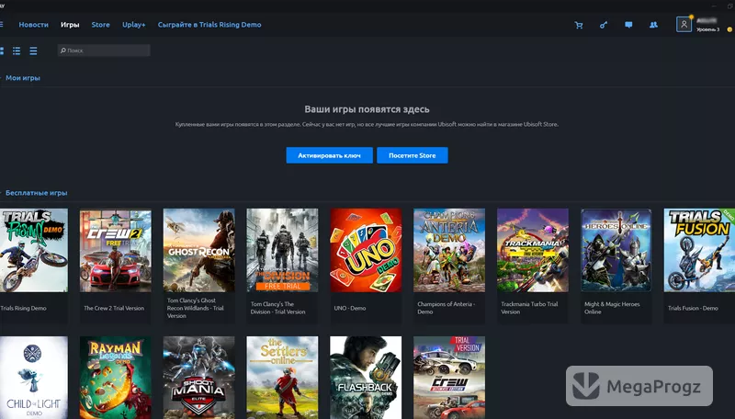Screen dimensions: 735x419
Task: Click 'The Crew 2 Trial Version' title
Action: tap(114, 308)
